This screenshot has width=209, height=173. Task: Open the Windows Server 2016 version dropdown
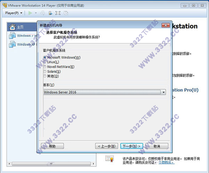(104, 92)
